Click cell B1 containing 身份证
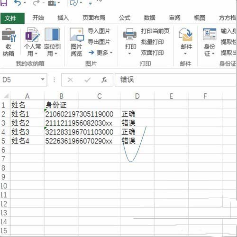 [61, 105]
